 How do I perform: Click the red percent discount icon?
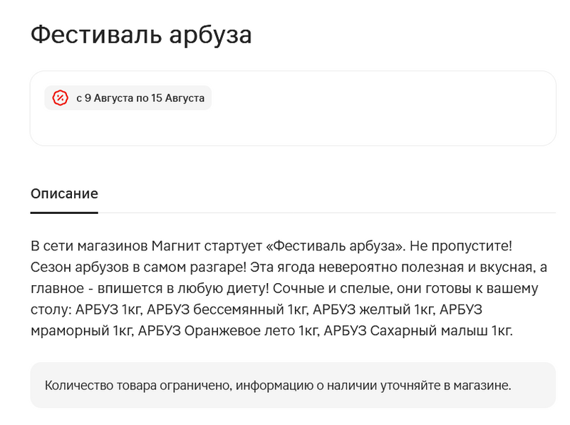(x=61, y=98)
